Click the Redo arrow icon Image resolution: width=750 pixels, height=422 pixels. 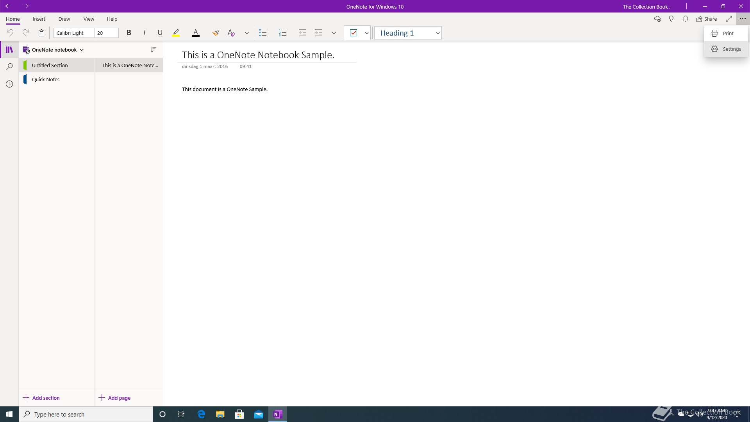(26, 33)
